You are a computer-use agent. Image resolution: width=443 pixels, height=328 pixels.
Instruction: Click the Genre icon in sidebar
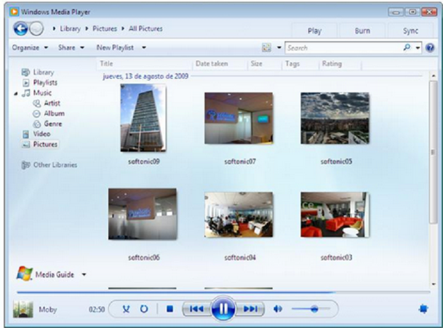37,124
